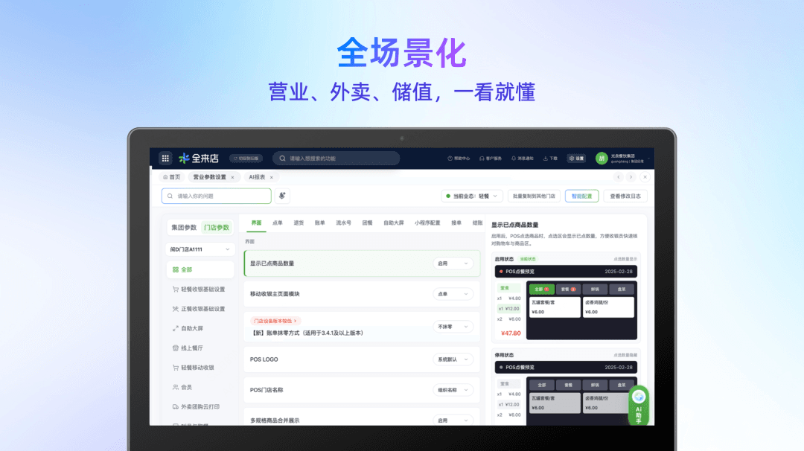Image resolution: width=804 pixels, height=451 pixels.
Task: Select the 流水号 settings tab
Action: pos(343,223)
